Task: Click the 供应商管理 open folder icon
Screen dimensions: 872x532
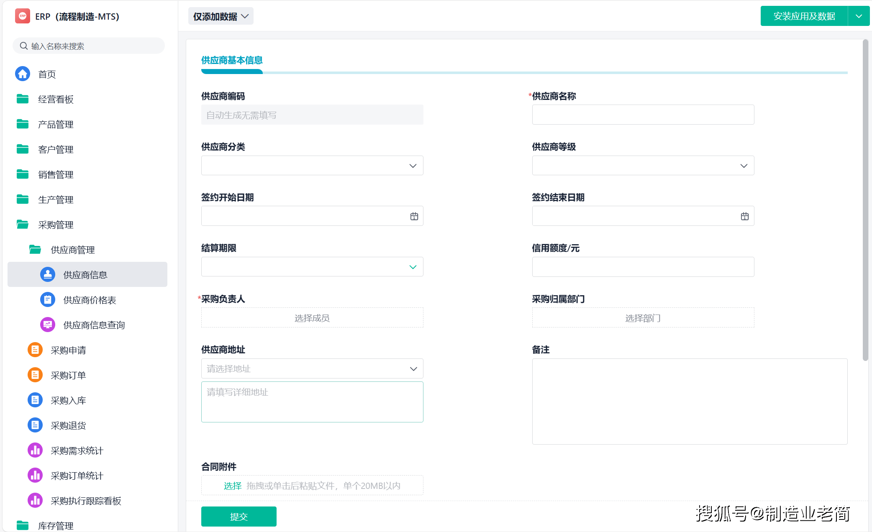Action: pos(35,250)
